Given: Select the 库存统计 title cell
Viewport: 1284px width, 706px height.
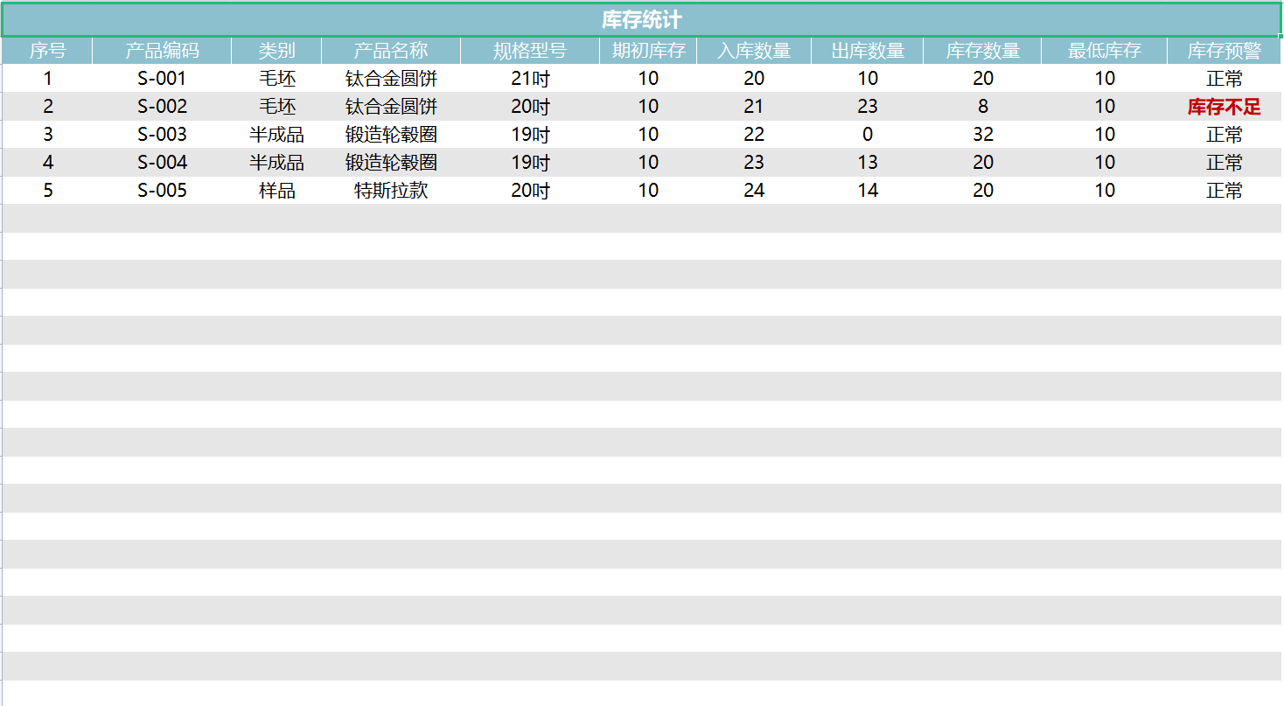Looking at the screenshot, I should point(641,20).
